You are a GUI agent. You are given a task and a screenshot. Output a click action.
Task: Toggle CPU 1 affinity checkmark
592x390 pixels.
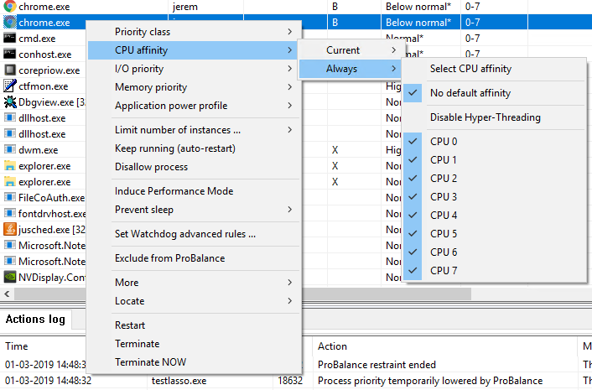point(413,159)
